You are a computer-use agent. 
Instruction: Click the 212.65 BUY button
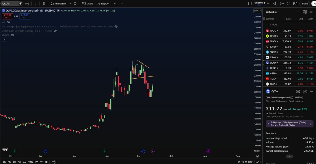(x=25, y=16)
